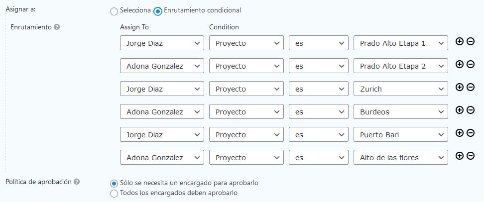Open the Proyecto field dropdown in the Prado Alto Etapa 2 row
The width and height of the screenshot is (484, 202).
246,66
